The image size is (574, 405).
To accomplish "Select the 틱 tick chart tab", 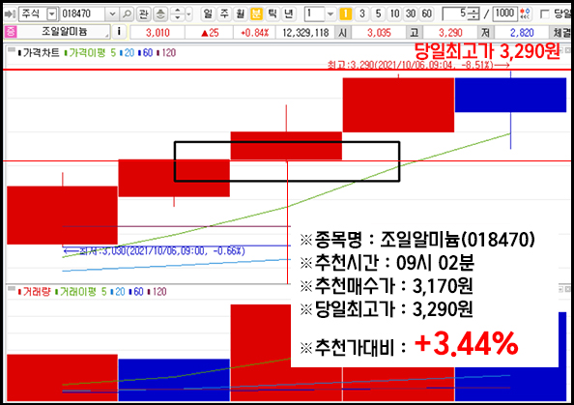I will 273,14.
